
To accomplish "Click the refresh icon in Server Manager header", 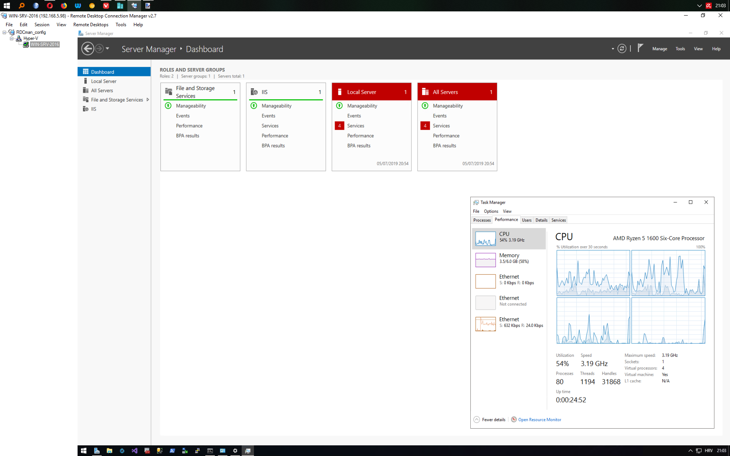I will [622, 49].
